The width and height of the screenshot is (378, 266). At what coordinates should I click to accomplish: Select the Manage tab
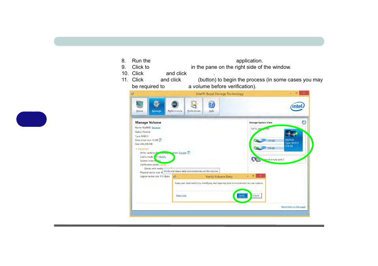point(157,106)
